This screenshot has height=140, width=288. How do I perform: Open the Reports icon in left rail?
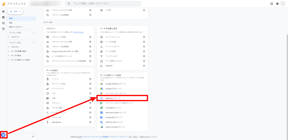(x=3, y=17)
